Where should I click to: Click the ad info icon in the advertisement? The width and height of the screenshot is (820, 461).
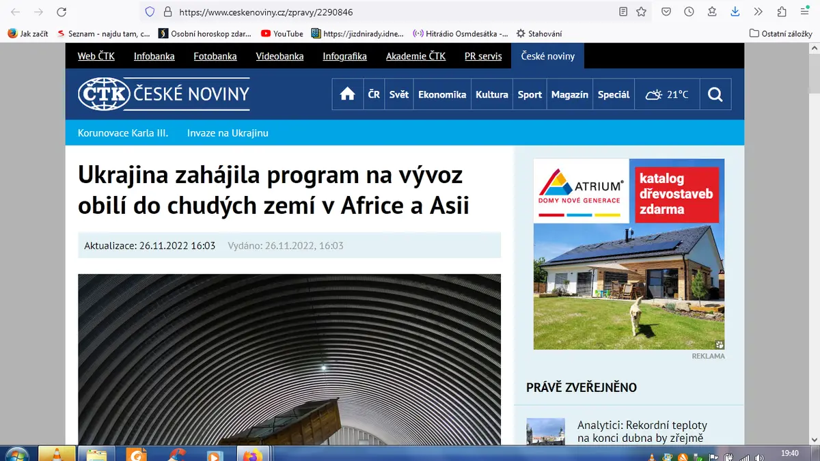tap(720, 345)
